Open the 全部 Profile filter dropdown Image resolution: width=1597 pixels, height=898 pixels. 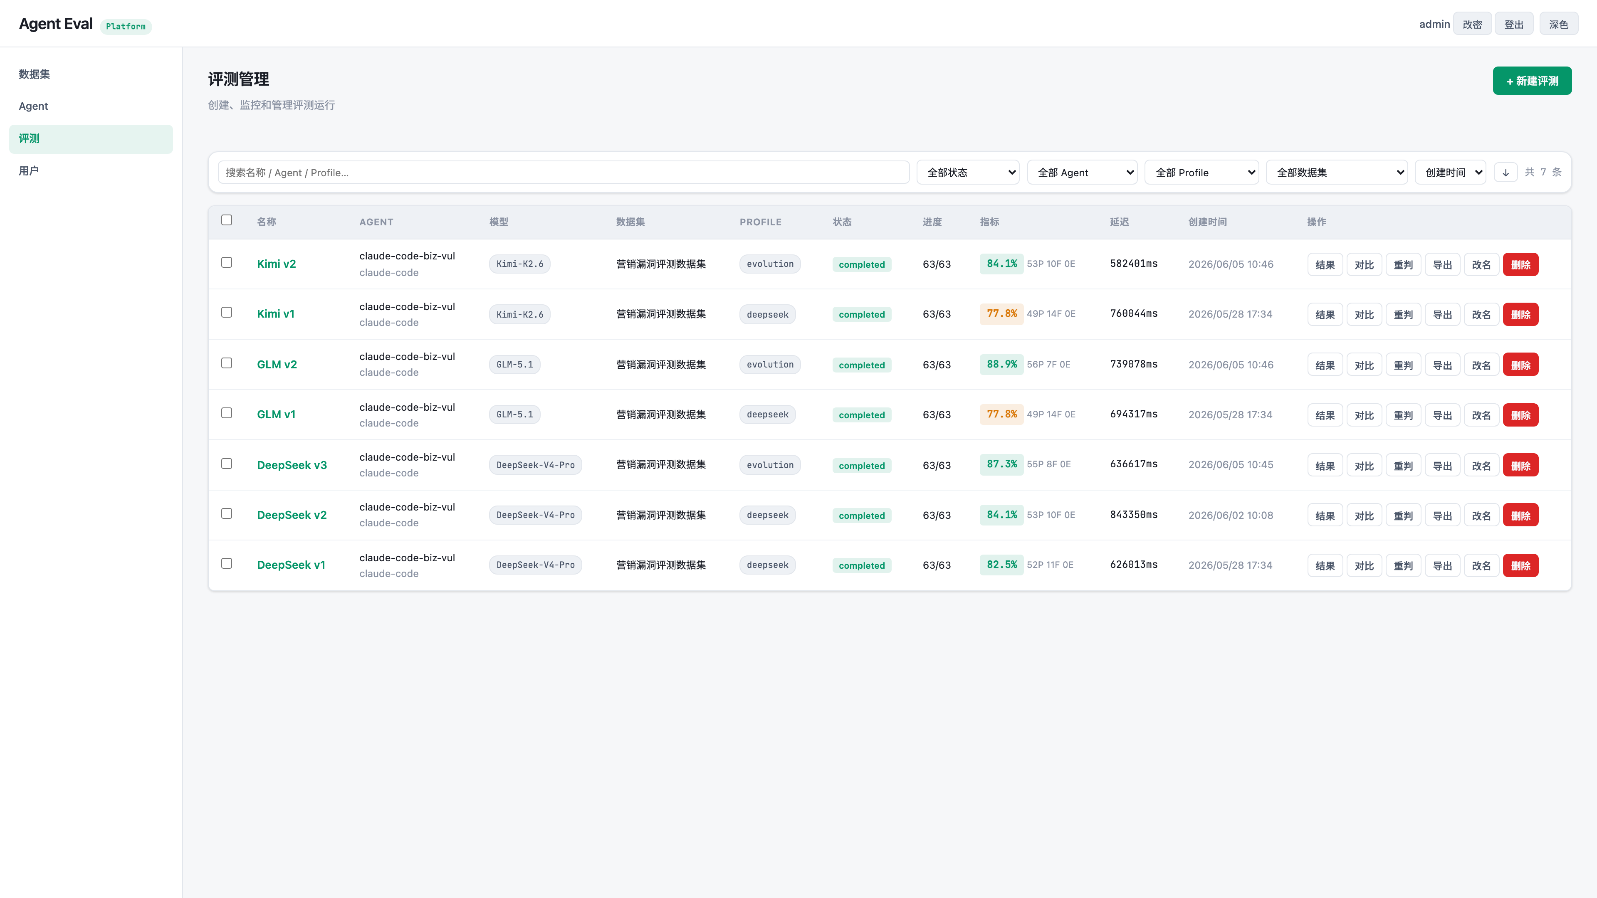tap(1201, 172)
